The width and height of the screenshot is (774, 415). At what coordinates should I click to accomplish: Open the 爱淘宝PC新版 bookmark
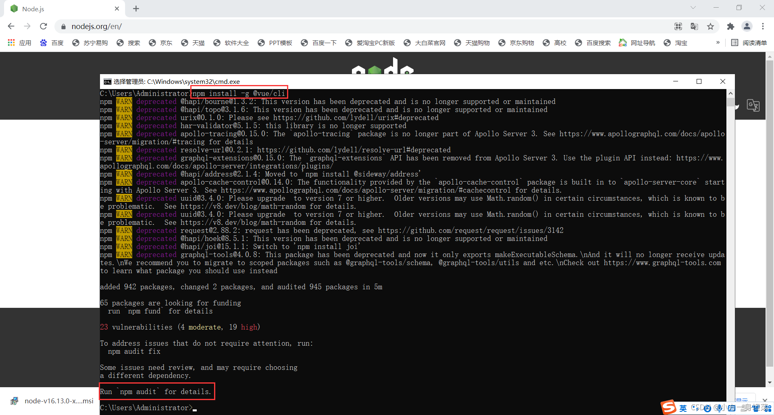[370, 43]
